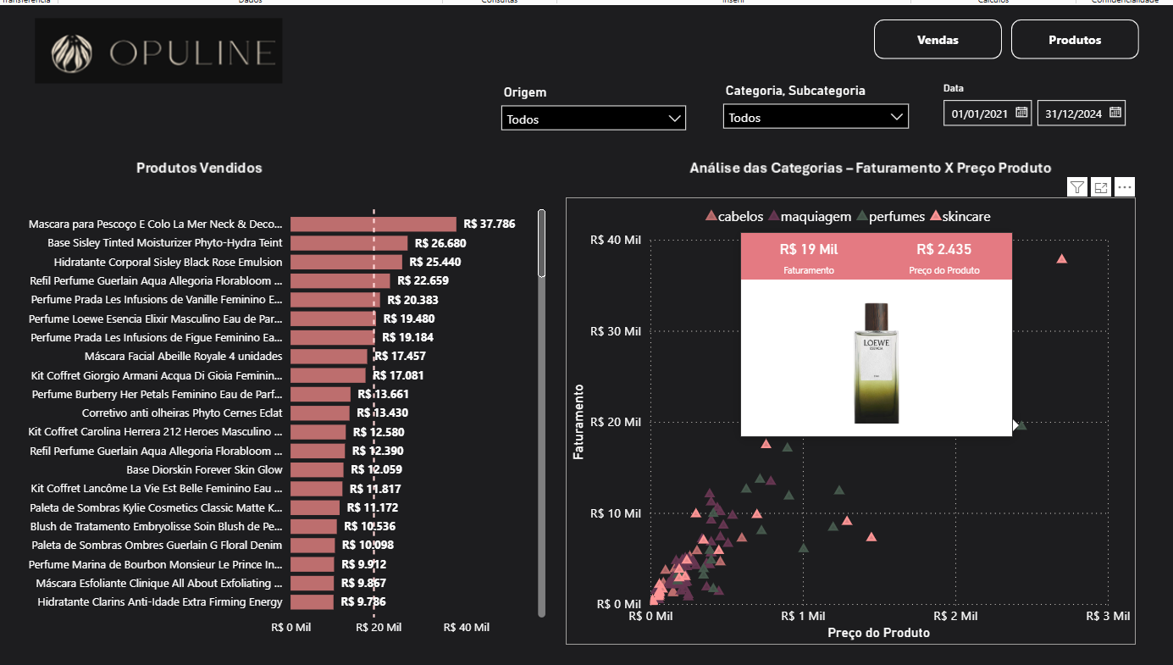1173x665 pixels.
Task: Click the label Corretivo anti olheiras Phyto Cernes Eclat
Action: 182,413
